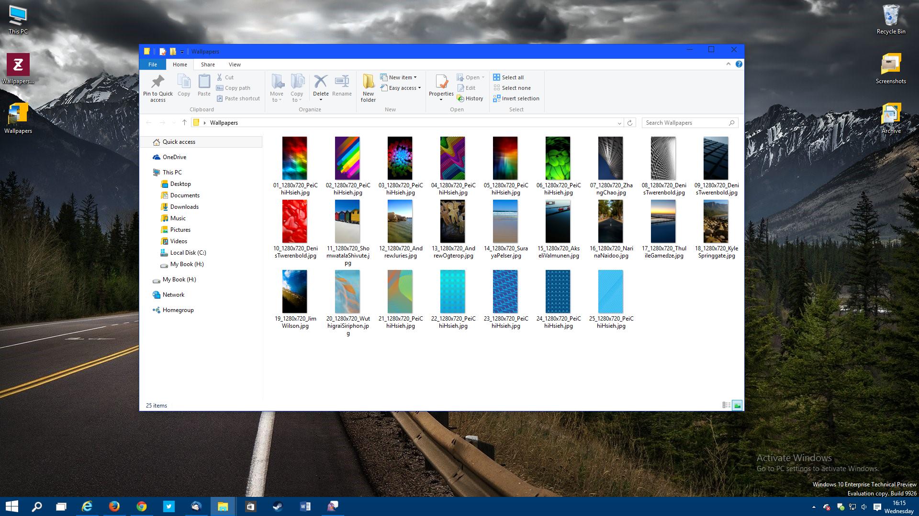The image size is (919, 516).
Task: Open the Share tab in ribbon
Action: [208, 64]
